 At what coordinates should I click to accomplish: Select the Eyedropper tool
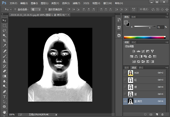(5, 46)
